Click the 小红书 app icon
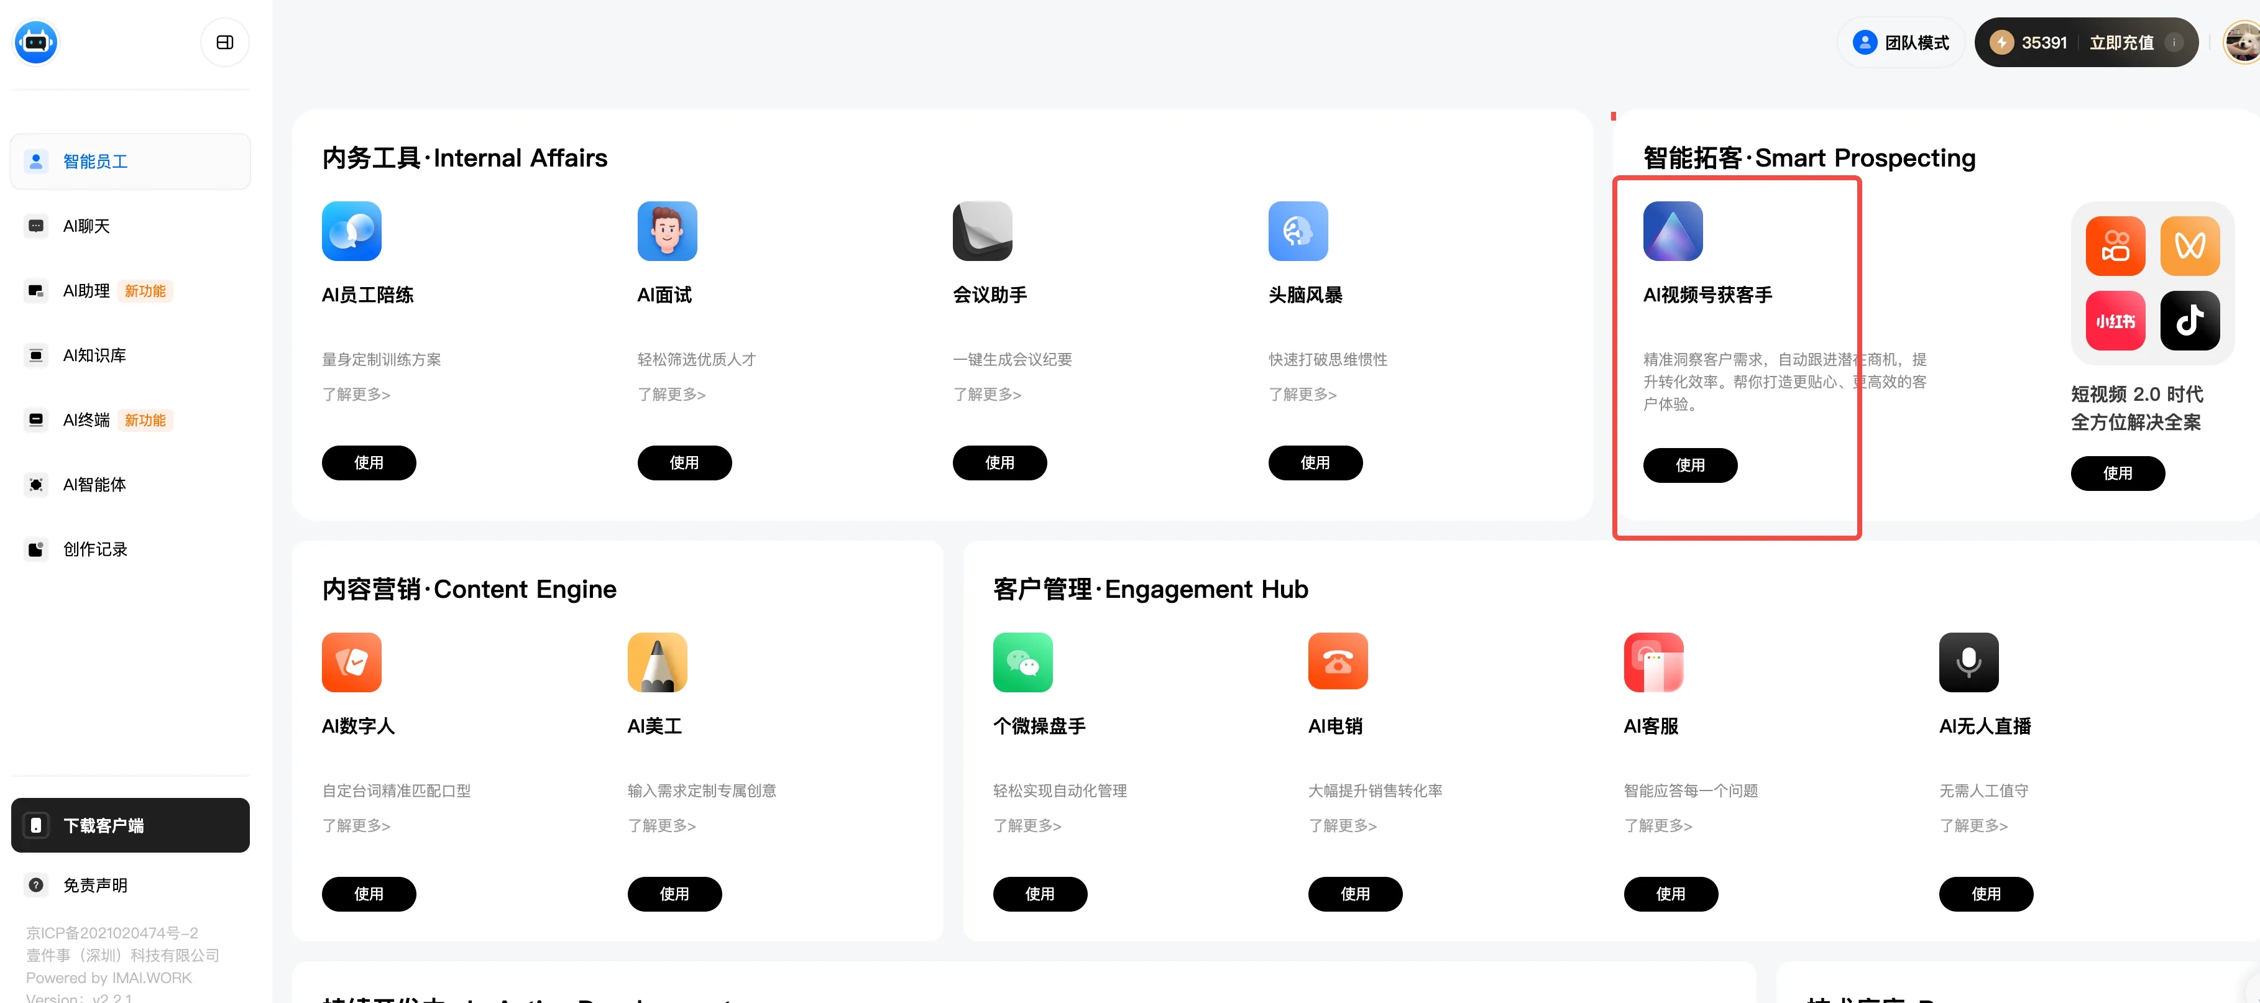 click(x=2115, y=320)
